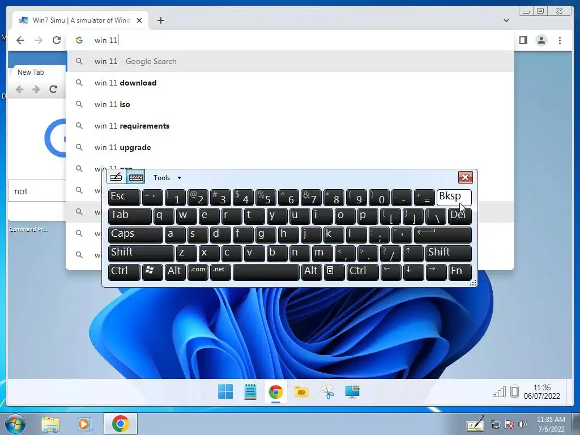This screenshot has width=580, height=435.
Task: Open the yellow folder icon in simulator taskbar
Action: [301, 392]
